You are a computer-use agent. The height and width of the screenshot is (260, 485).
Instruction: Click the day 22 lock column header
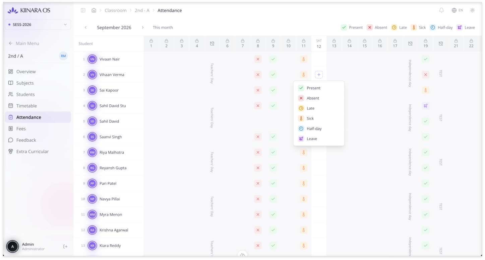point(471,44)
